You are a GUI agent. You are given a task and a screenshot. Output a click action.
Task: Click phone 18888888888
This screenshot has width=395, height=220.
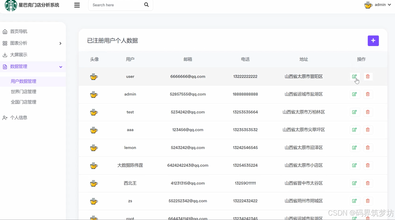coord(245,94)
